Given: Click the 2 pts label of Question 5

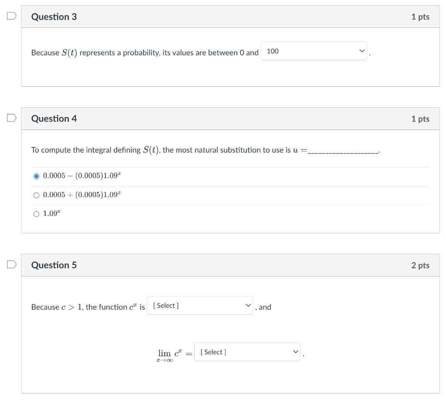Looking at the screenshot, I should tap(420, 265).
